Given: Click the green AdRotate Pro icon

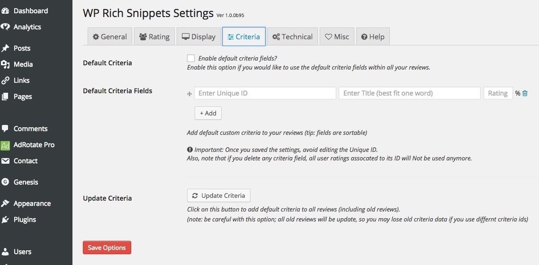Looking at the screenshot, I should coord(5,145).
